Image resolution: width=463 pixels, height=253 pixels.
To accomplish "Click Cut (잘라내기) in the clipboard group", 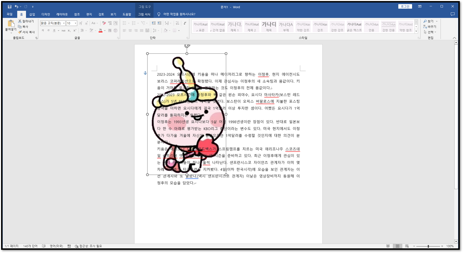I will click(x=26, y=21).
